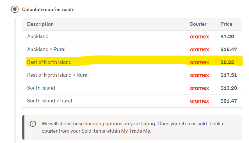Click the Price column header
Image resolution: width=249 pixels, height=143 pixels.
click(226, 24)
